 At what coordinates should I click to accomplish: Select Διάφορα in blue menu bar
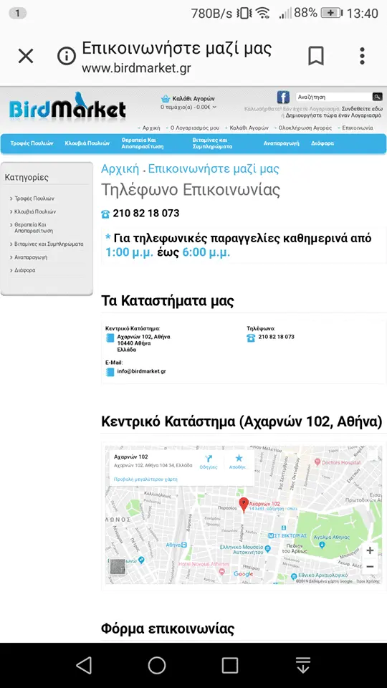coord(322,143)
